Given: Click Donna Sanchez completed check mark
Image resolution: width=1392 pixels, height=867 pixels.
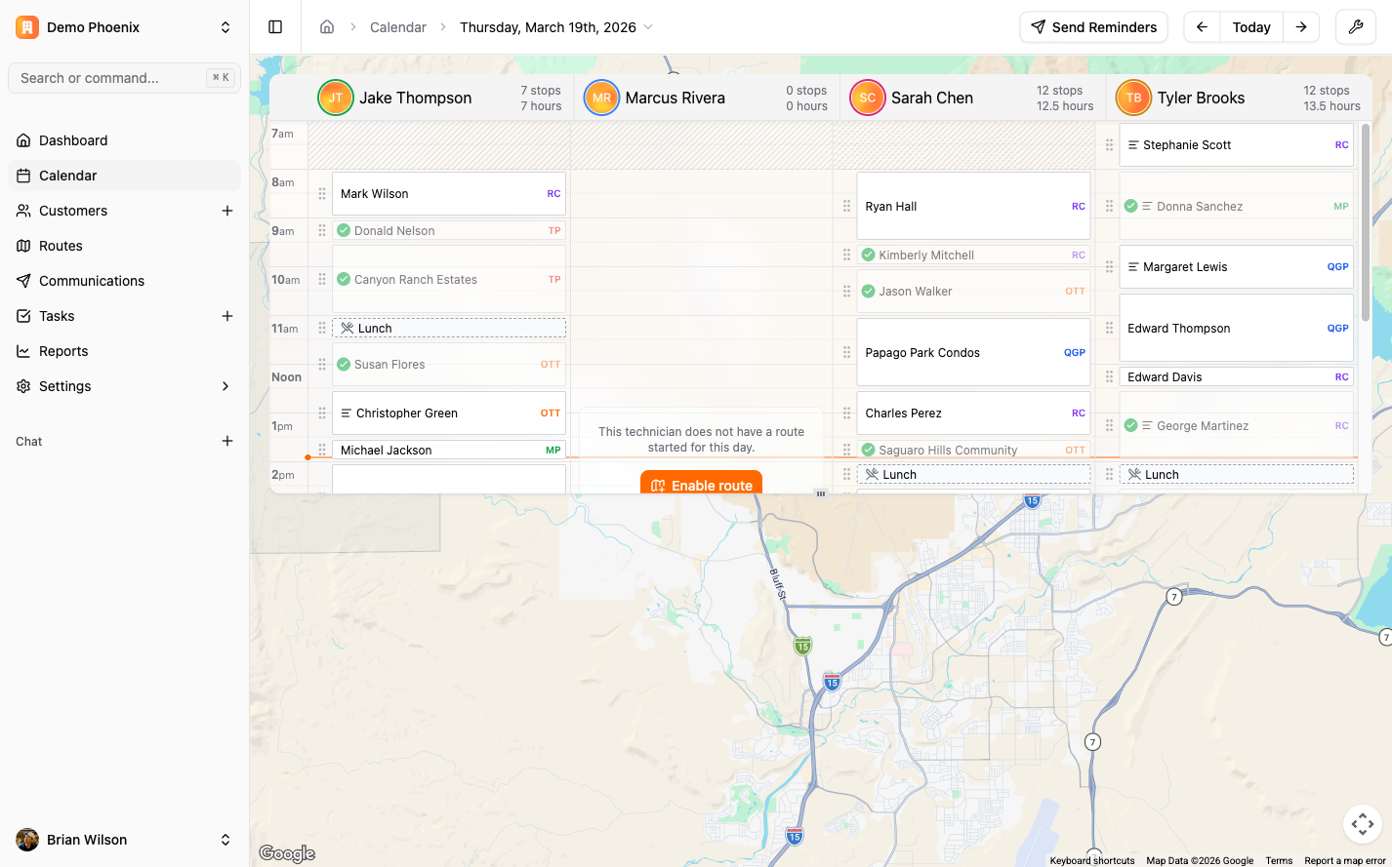Looking at the screenshot, I should [1130, 207].
